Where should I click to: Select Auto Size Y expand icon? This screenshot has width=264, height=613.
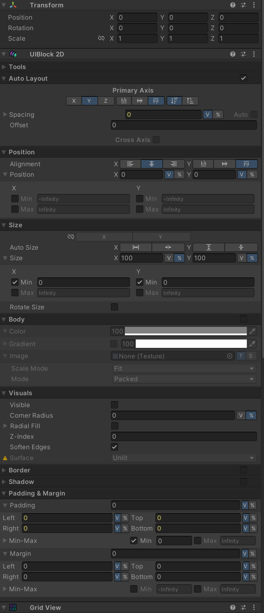[x=209, y=247]
